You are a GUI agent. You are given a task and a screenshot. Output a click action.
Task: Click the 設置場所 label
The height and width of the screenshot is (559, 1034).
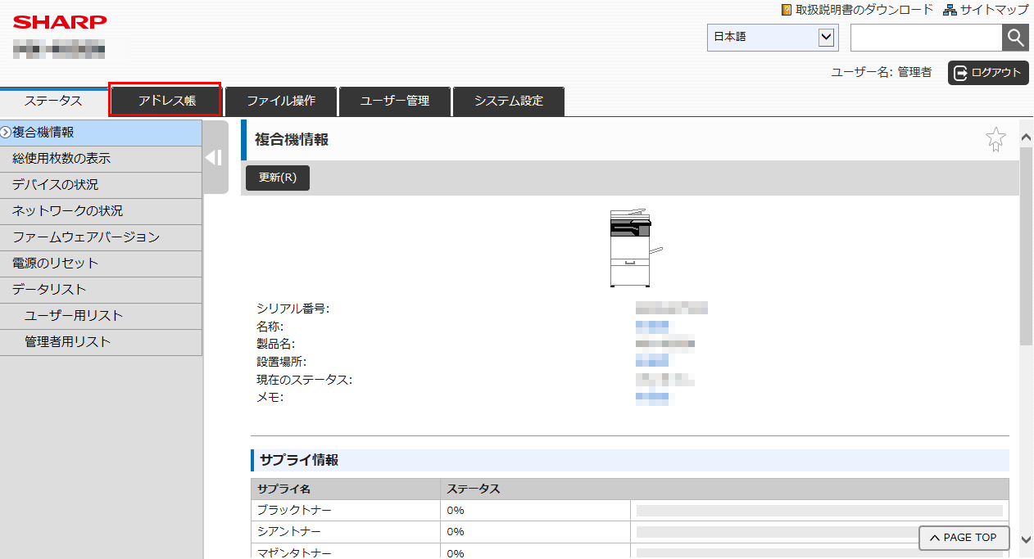pyautogui.click(x=281, y=361)
